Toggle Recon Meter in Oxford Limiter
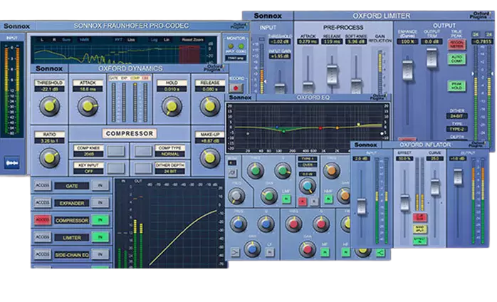497x302 pixels. point(456,44)
